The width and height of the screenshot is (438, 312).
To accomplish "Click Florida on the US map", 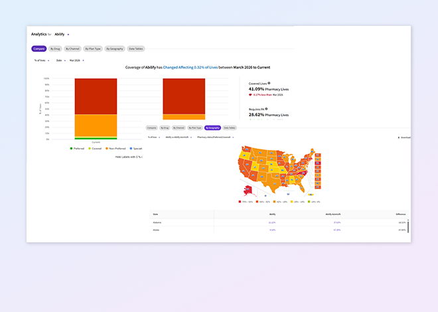I will click(x=301, y=187).
